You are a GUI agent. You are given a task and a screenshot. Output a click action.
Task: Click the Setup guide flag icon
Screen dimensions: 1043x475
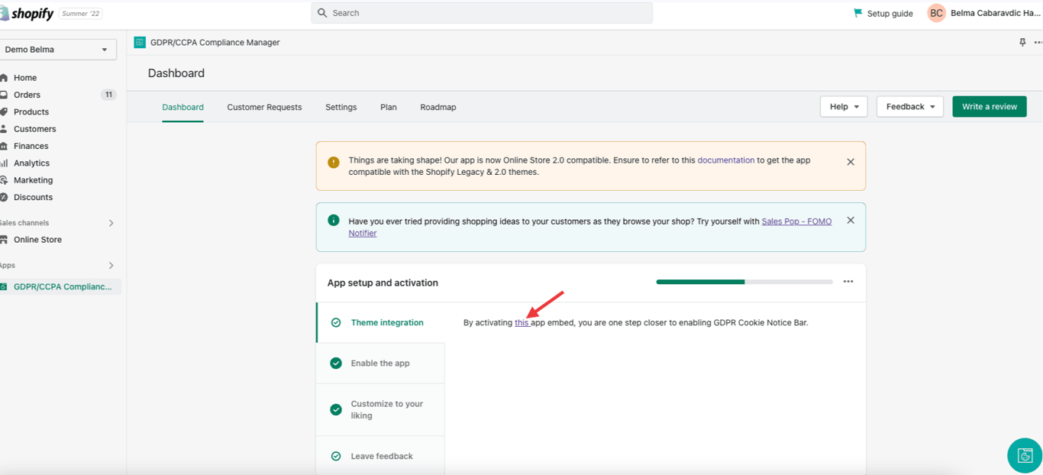pyautogui.click(x=858, y=13)
